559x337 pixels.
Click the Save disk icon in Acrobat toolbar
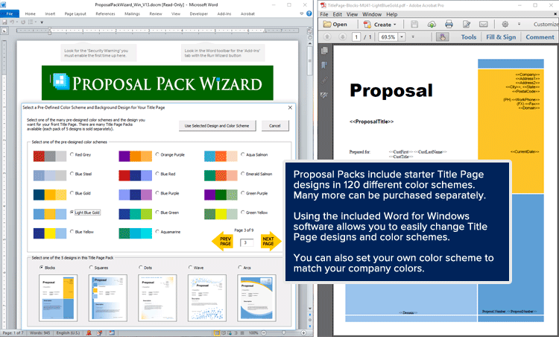tap(414, 25)
